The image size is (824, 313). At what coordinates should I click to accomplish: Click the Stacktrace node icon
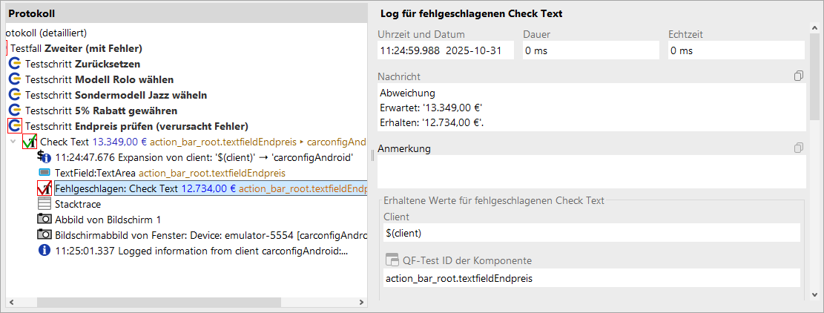pyautogui.click(x=44, y=204)
